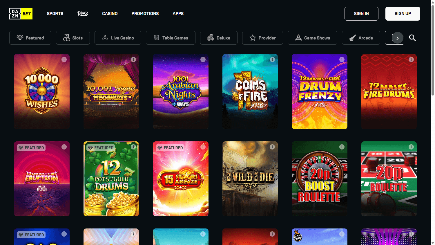Image resolution: width=435 pixels, height=245 pixels.
Task: Select the Deluxe category
Action: 219,38
